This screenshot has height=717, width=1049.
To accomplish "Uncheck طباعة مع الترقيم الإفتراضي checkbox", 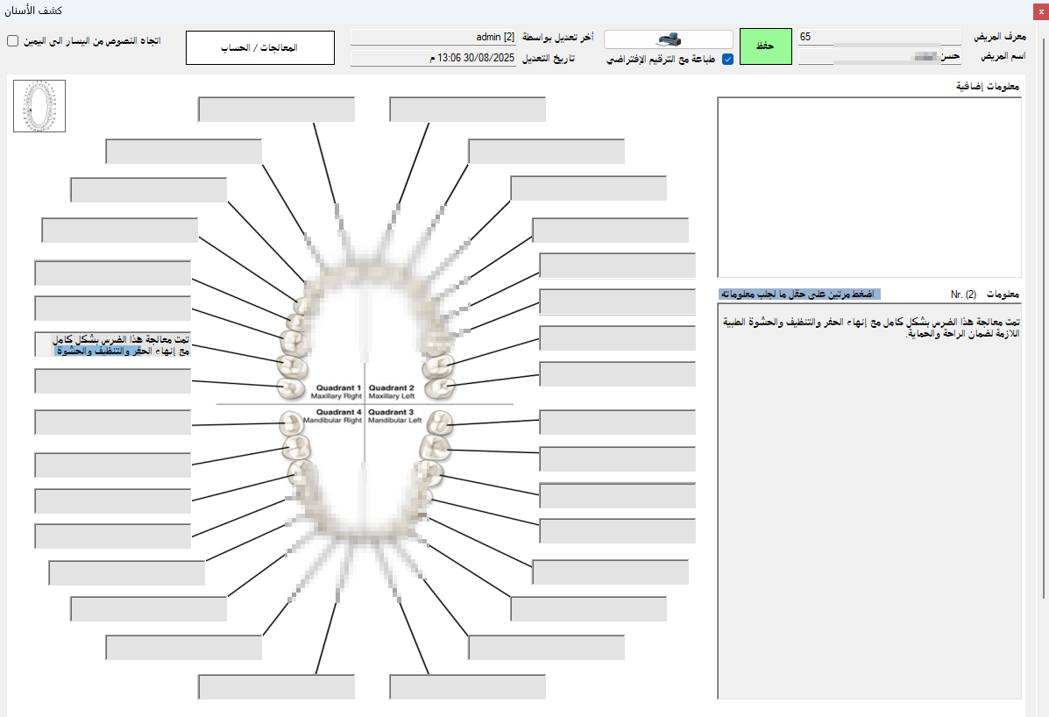I will pyautogui.click(x=727, y=60).
